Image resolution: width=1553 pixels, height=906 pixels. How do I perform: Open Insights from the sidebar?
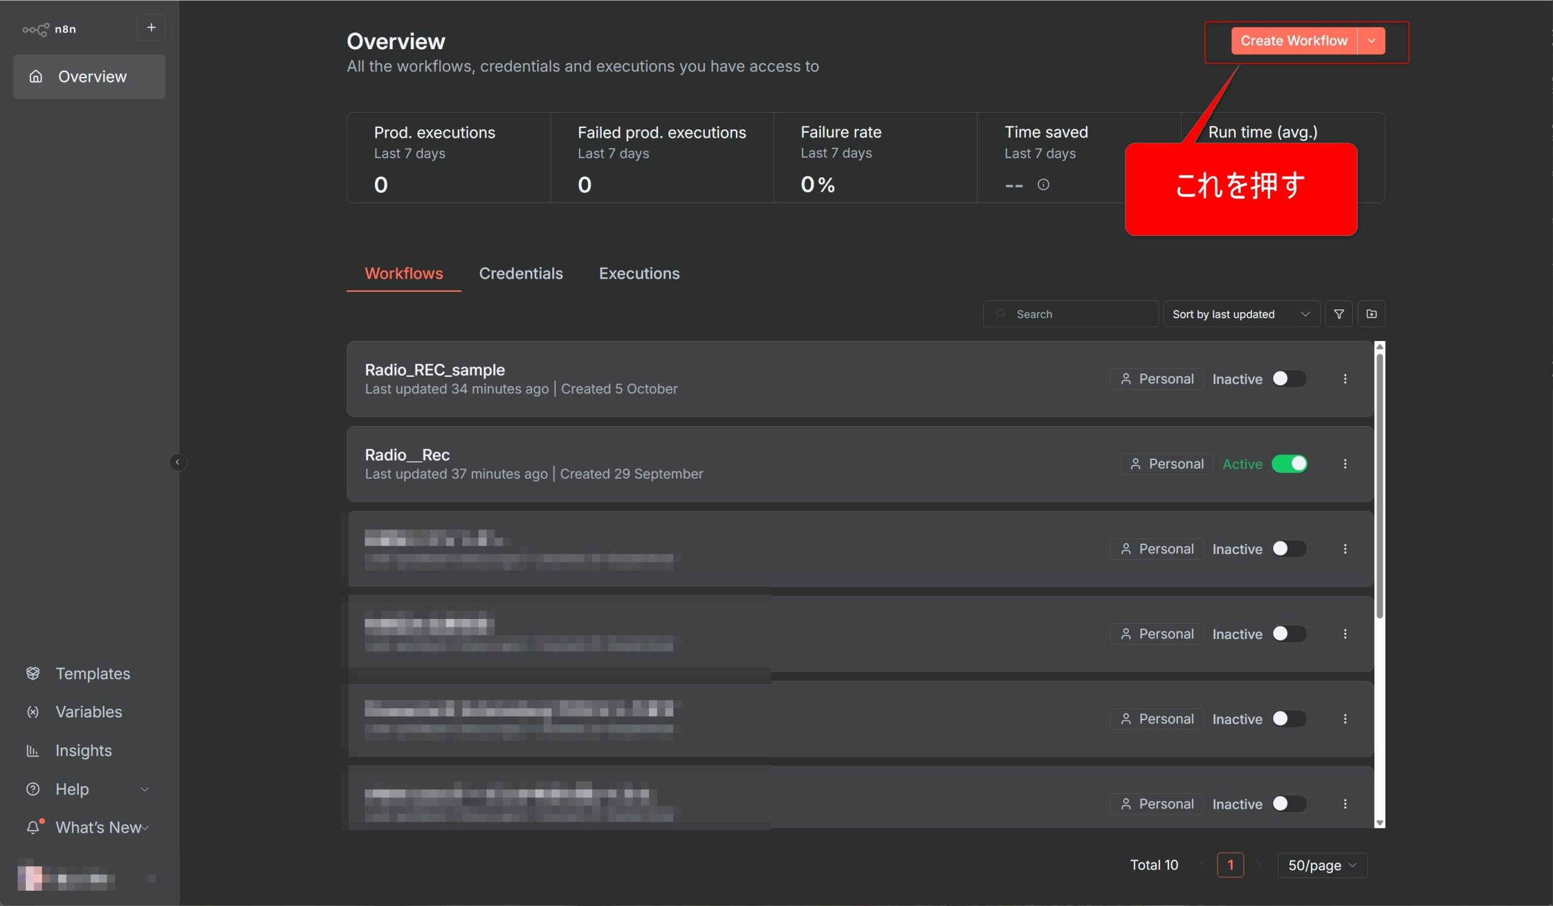pyautogui.click(x=83, y=751)
